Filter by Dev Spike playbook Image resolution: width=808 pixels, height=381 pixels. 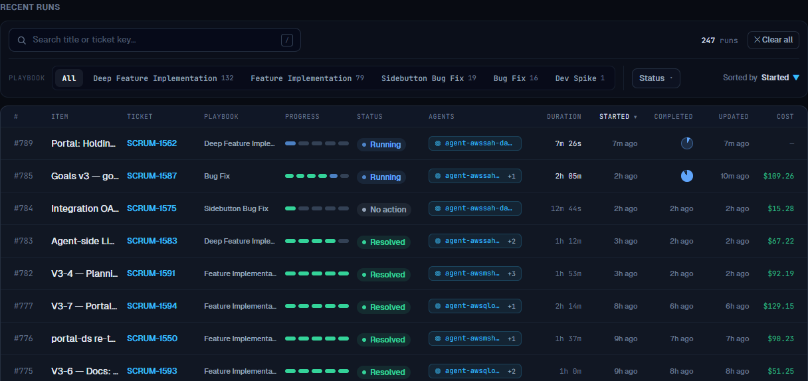point(580,78)
